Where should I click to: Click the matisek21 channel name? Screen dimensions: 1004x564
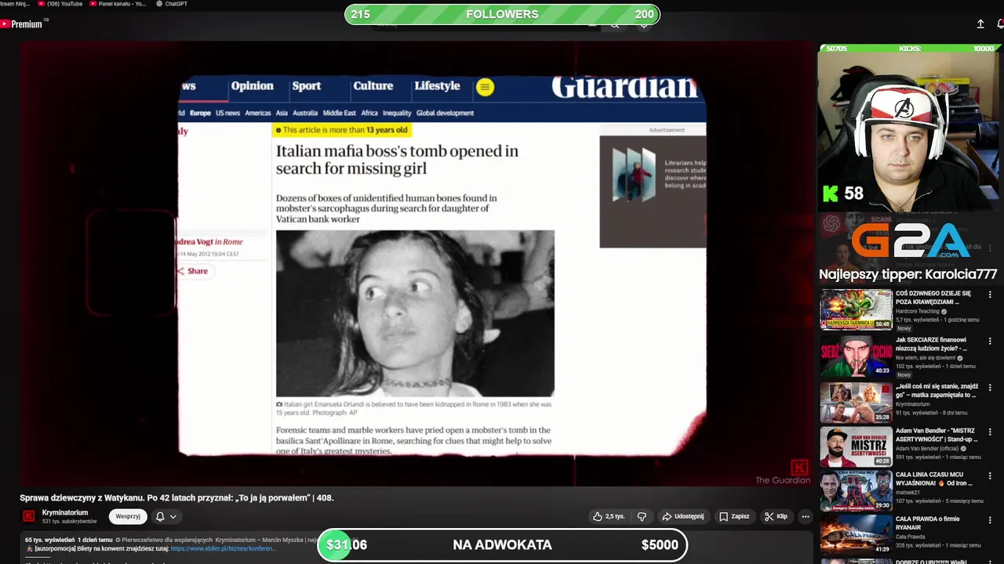908,493
